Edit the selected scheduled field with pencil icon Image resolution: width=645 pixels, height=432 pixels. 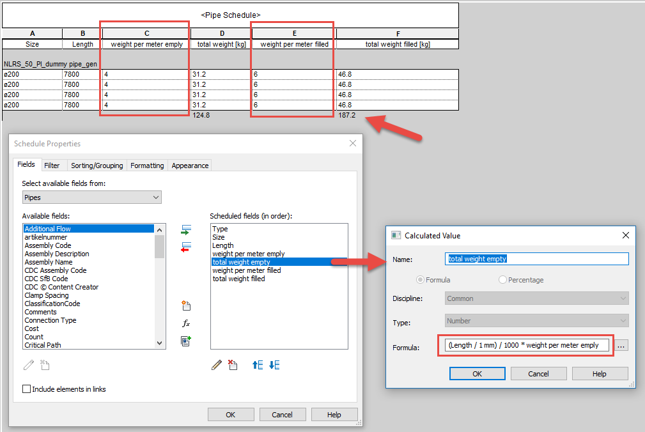click(x=217, y=364)
